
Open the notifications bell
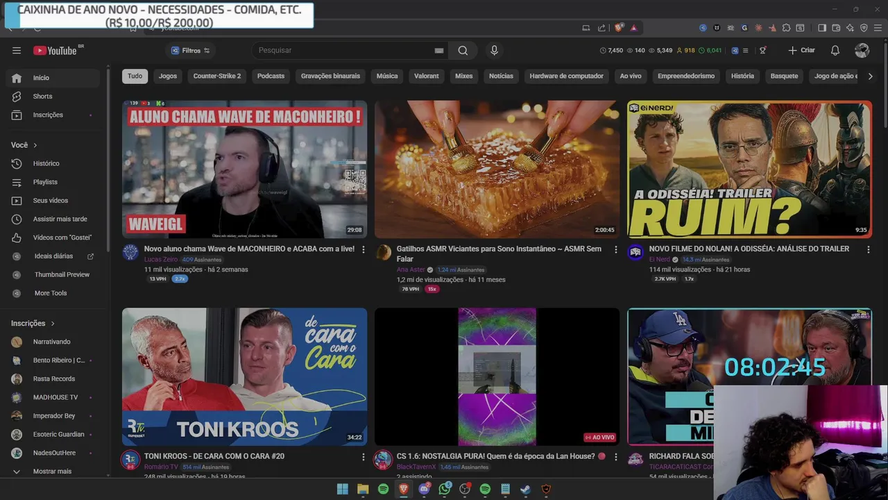pos(835,50)
